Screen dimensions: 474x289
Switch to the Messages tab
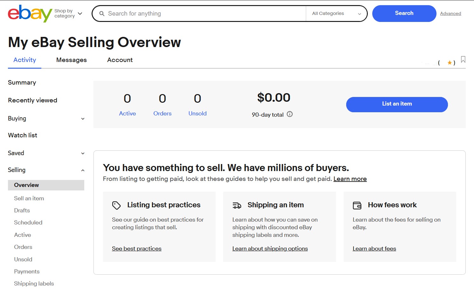pyautogui.click(x=71, y=60)
